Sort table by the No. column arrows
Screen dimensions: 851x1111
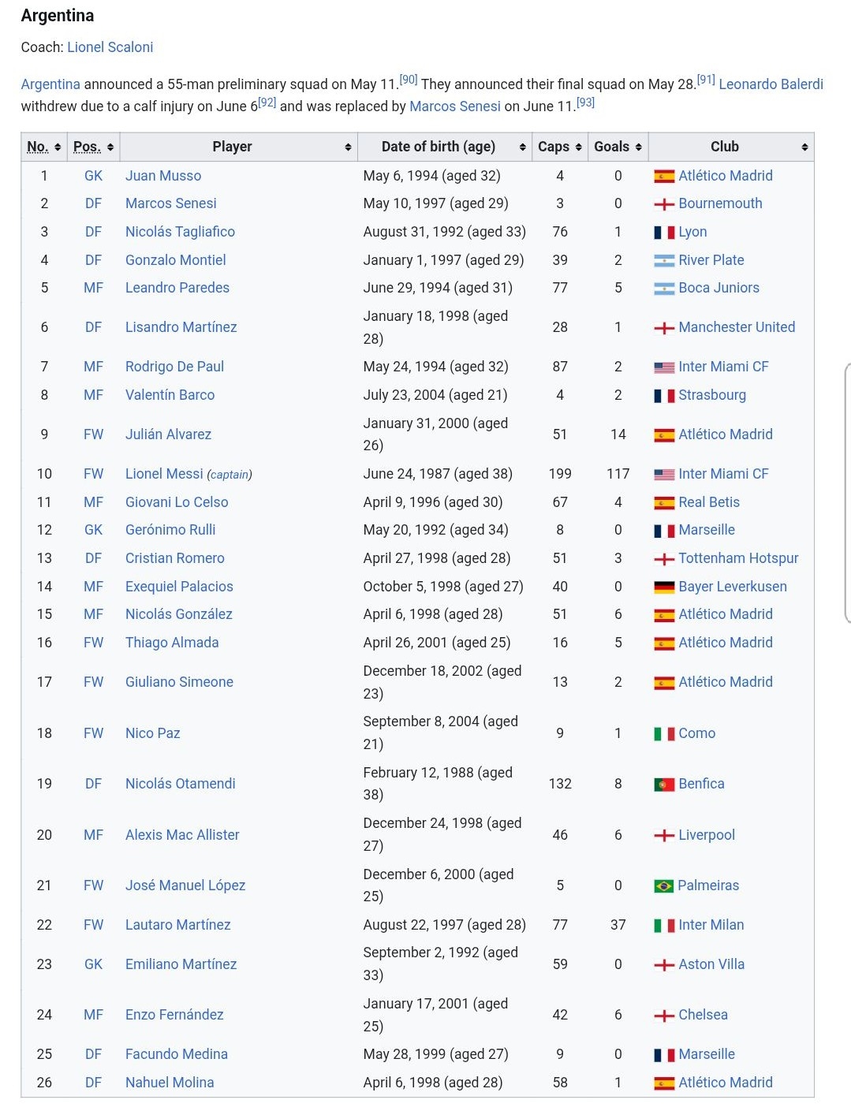tap(58, 147)
